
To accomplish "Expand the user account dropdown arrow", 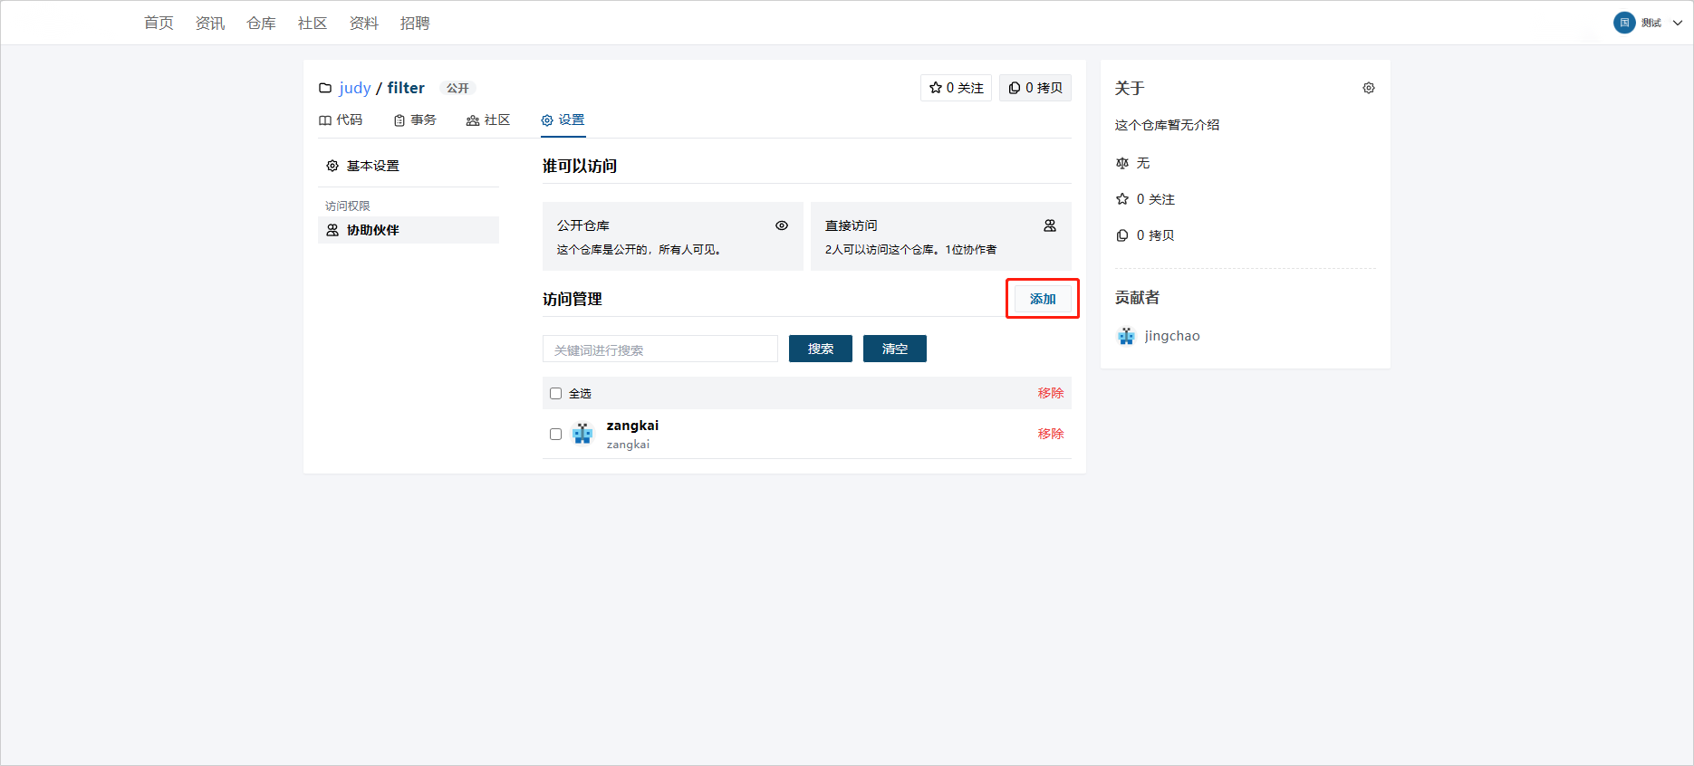I will 1677,24.
